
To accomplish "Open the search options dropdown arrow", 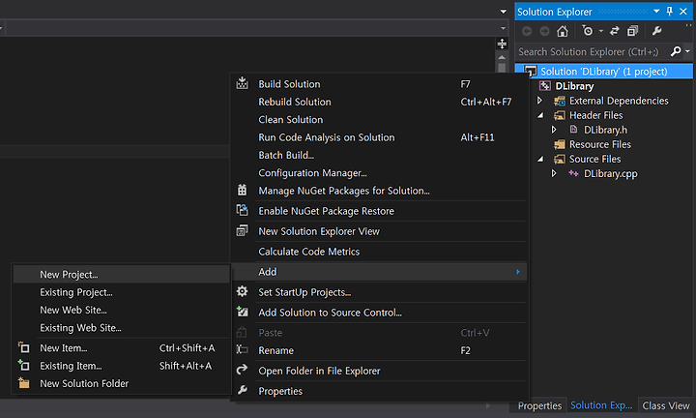I will [687, 51].
